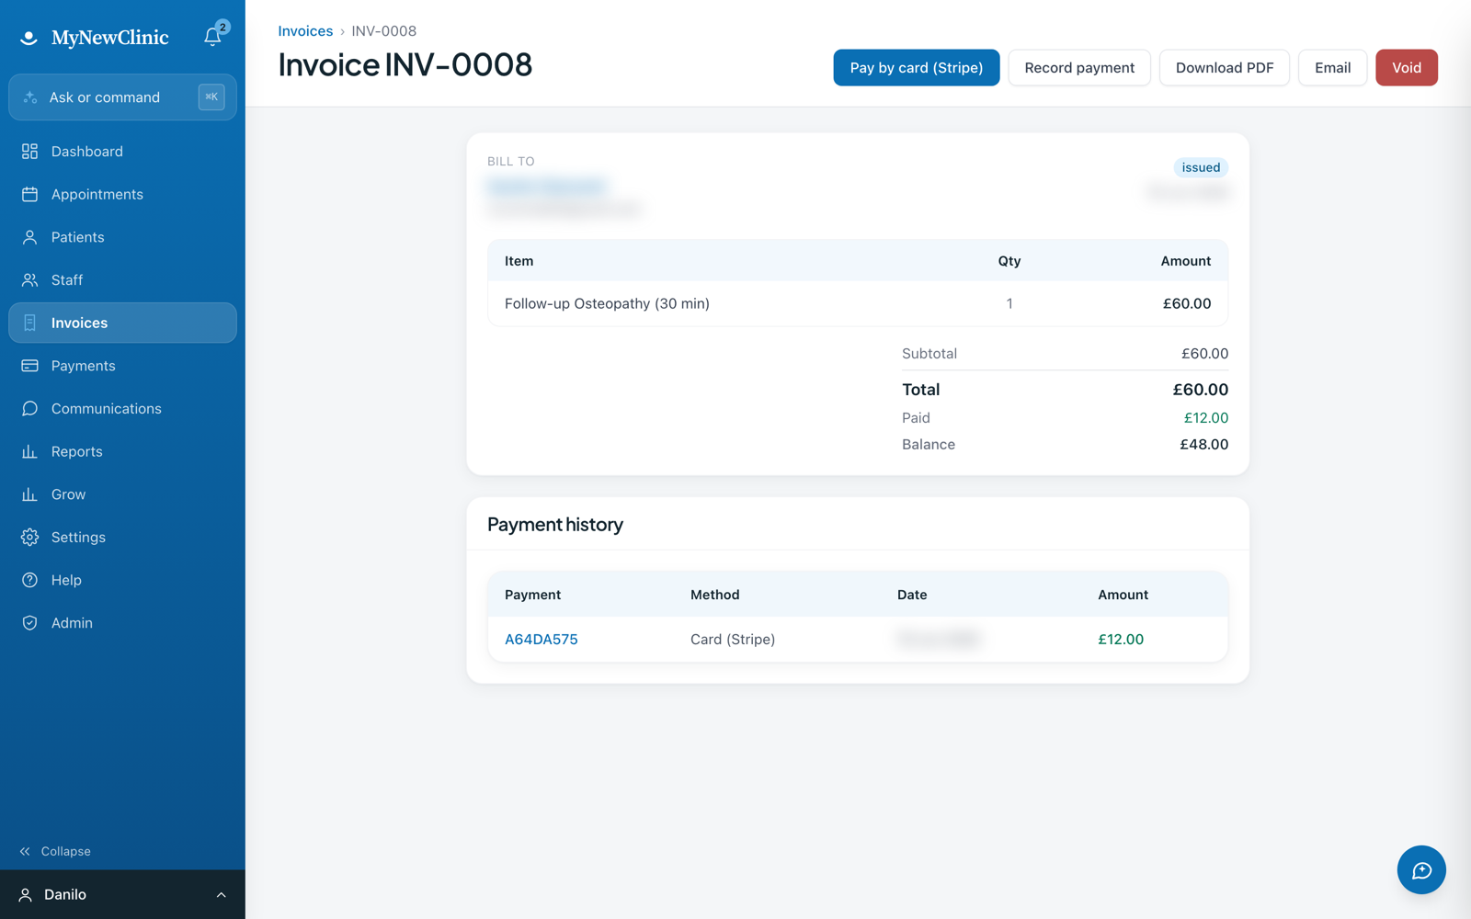Image resolution: width=1471 pixels, height=919 pixels.
Task: Click the Payments card icon
Action: coord(29,366)
